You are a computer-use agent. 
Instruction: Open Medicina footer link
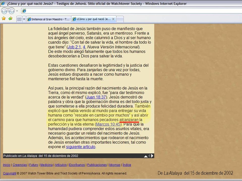pos(46,165)
